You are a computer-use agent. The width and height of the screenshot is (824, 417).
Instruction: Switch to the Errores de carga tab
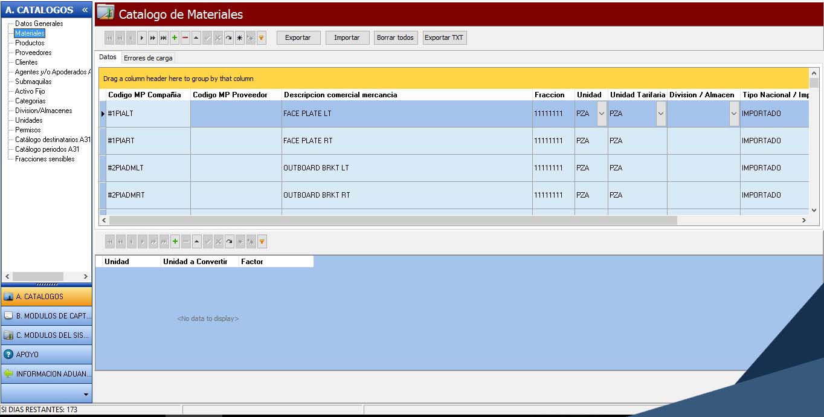tap(148, 58)
